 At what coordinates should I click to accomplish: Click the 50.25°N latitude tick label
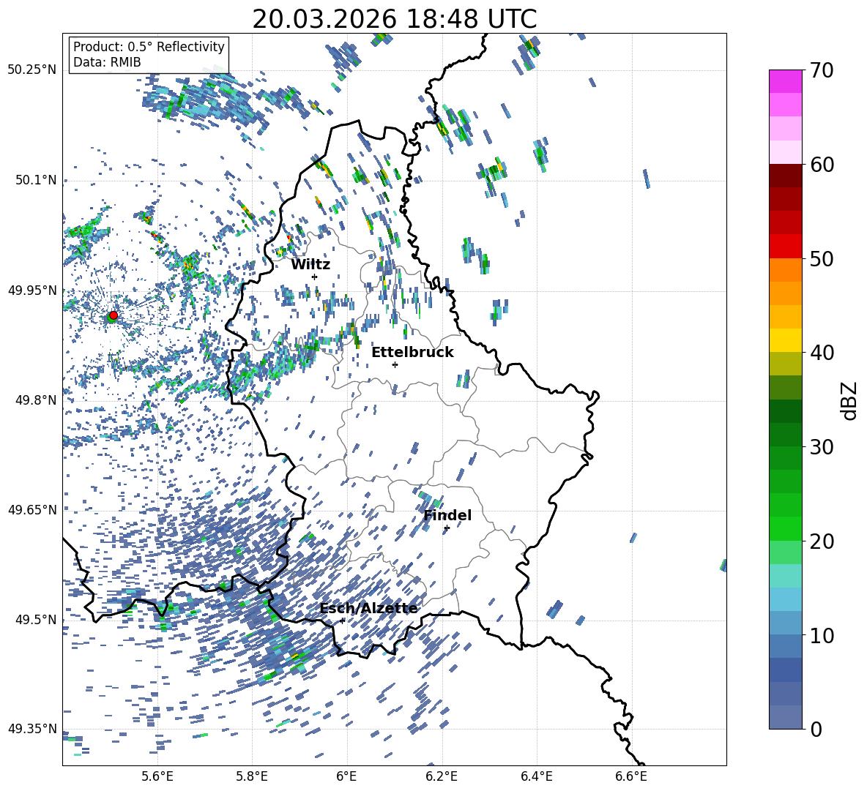31,70
